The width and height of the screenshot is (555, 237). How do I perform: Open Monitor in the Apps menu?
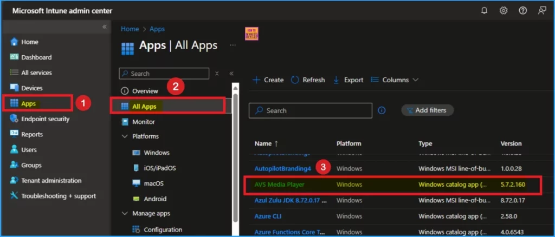[x=143, y=122]
